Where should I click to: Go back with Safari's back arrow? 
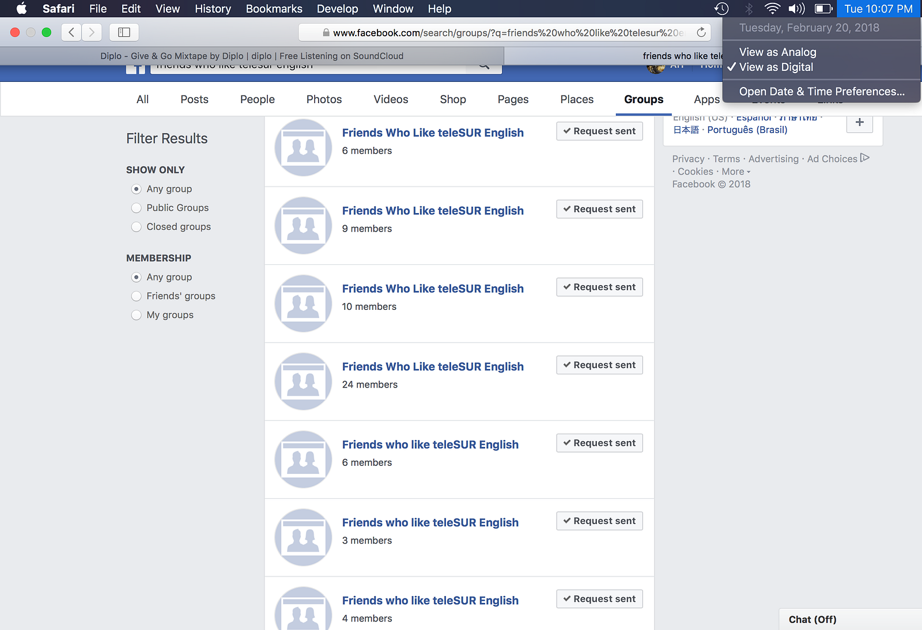coord(71,32)
